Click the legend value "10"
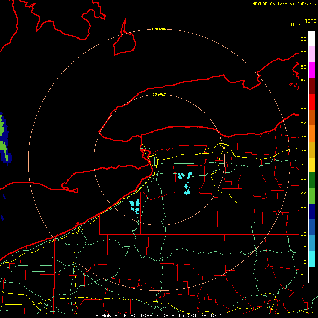 pos(304,234)
